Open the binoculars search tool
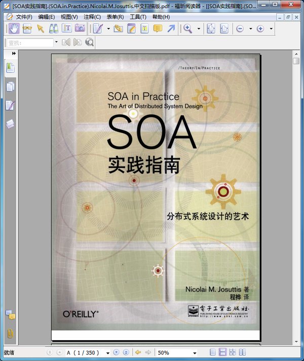304x361 pixels. (x=54, y=29)
